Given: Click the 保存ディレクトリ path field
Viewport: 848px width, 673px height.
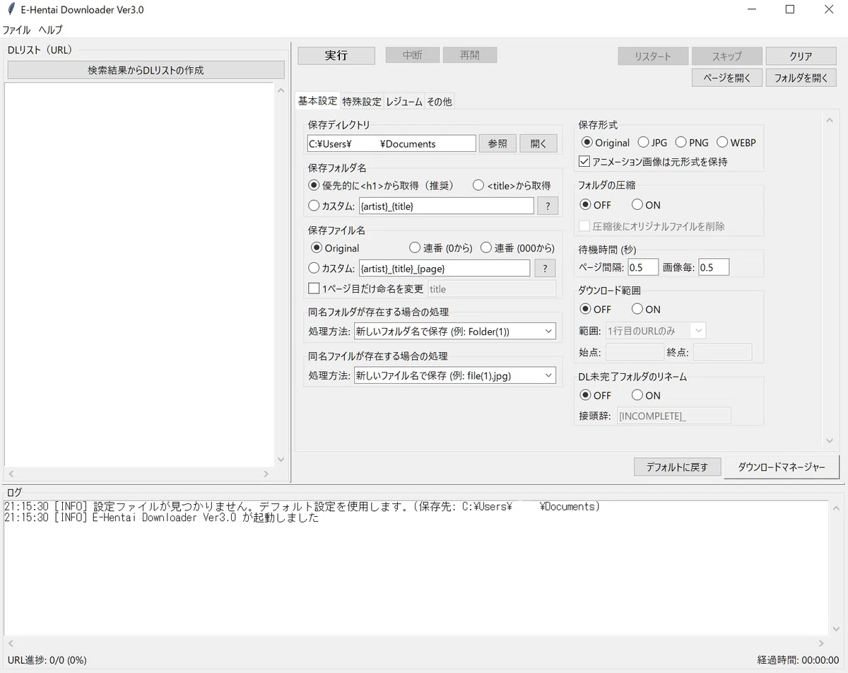Looking at the screenshot, I should 391,144.
